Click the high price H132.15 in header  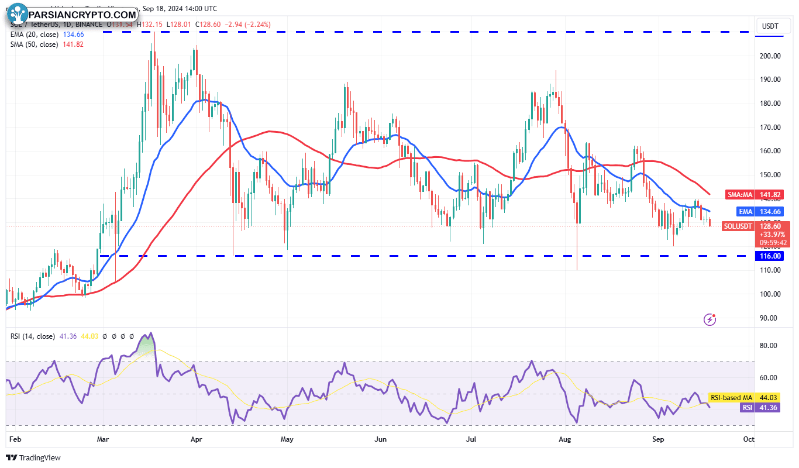(x=150, y=25)
